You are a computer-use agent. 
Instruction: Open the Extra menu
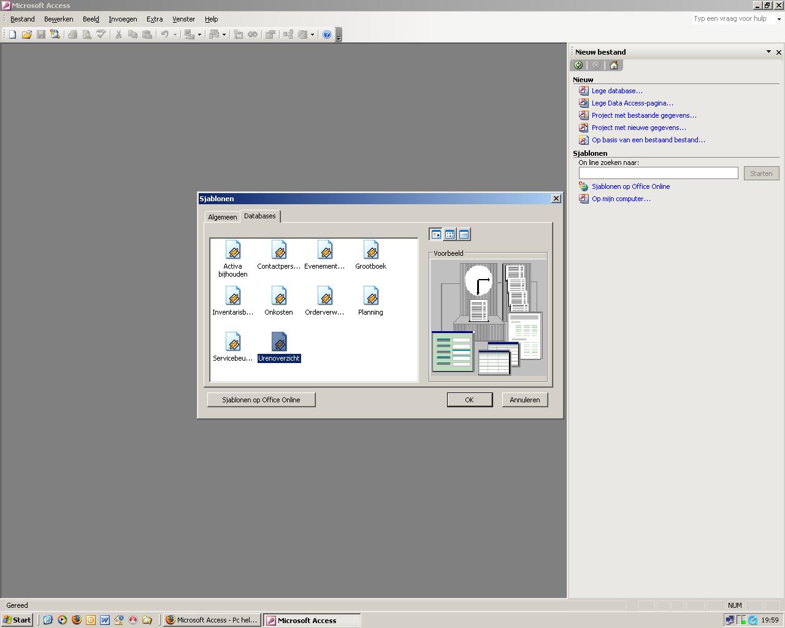click(x=155, y=19)
